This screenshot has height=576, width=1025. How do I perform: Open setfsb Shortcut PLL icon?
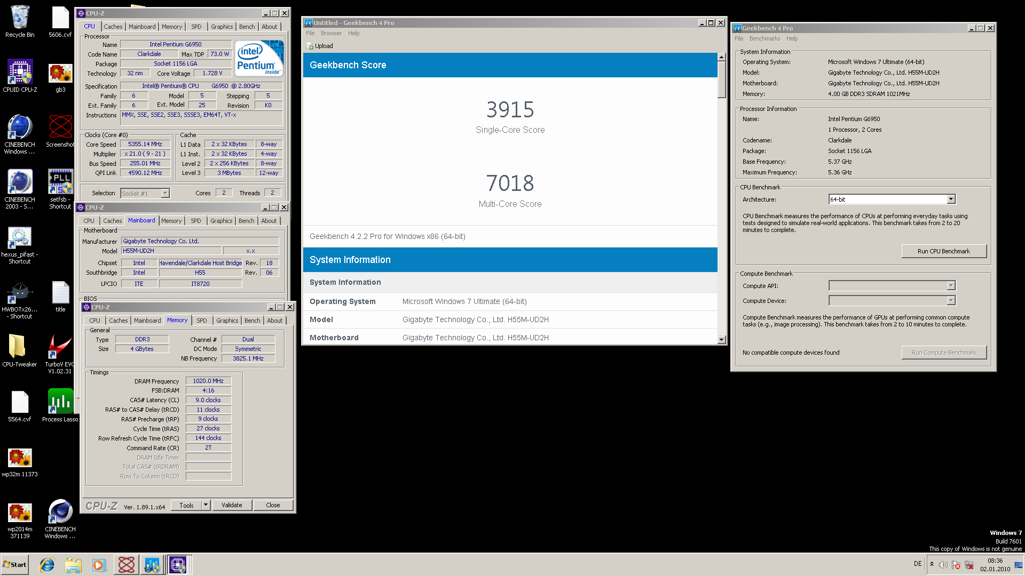point(60,189)
